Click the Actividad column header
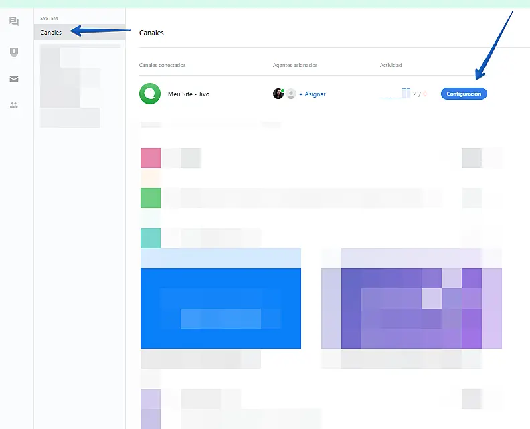 (x=391, y=65)
